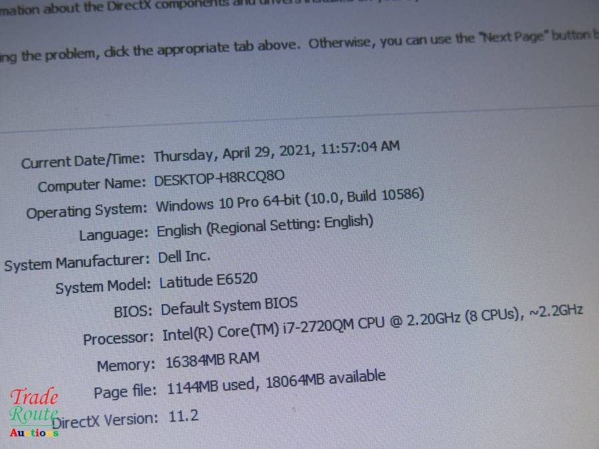The height and width of the screenshot is (449, 599).
Task: Click the "Processor:" label
Action: [118, 338]
